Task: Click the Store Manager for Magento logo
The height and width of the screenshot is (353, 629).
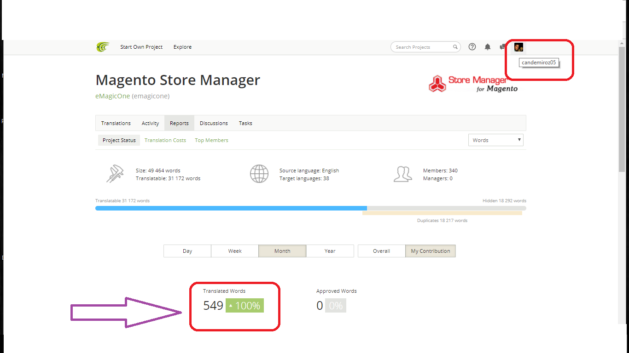Action: [473, 84]
